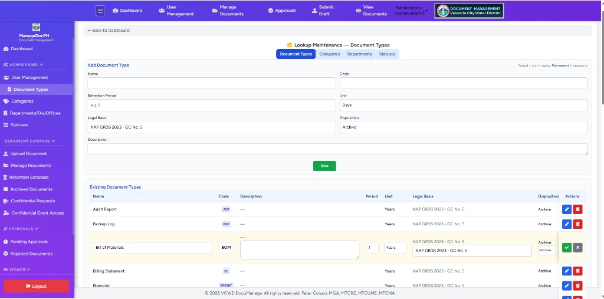Open Submit Draft in top navigation
The image size is (604, 299).
323,11
